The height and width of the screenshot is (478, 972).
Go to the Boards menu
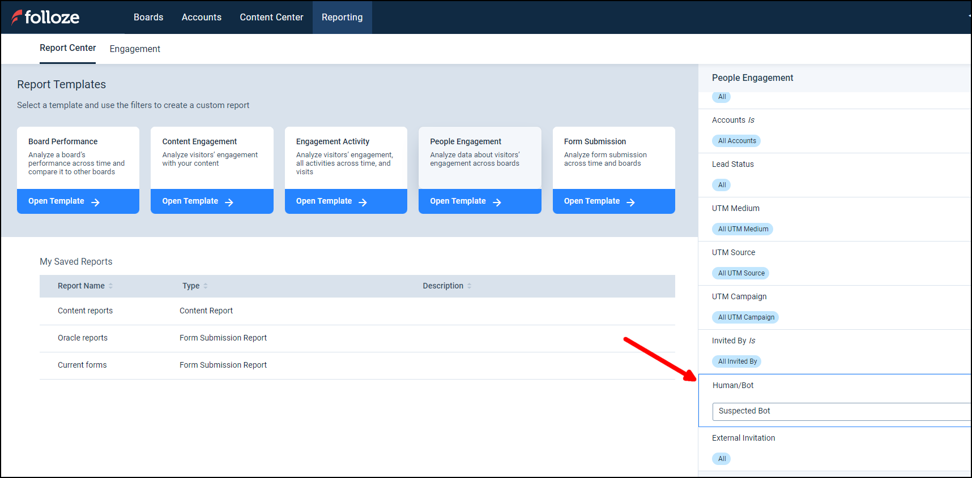[148, 18]
